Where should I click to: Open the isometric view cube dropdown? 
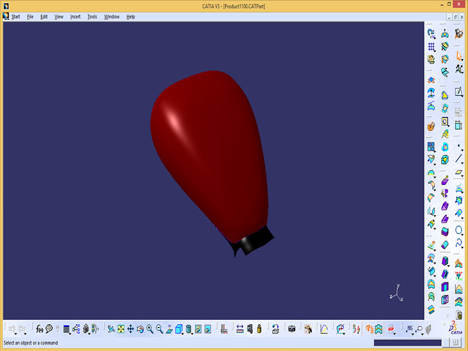[184, 333]
